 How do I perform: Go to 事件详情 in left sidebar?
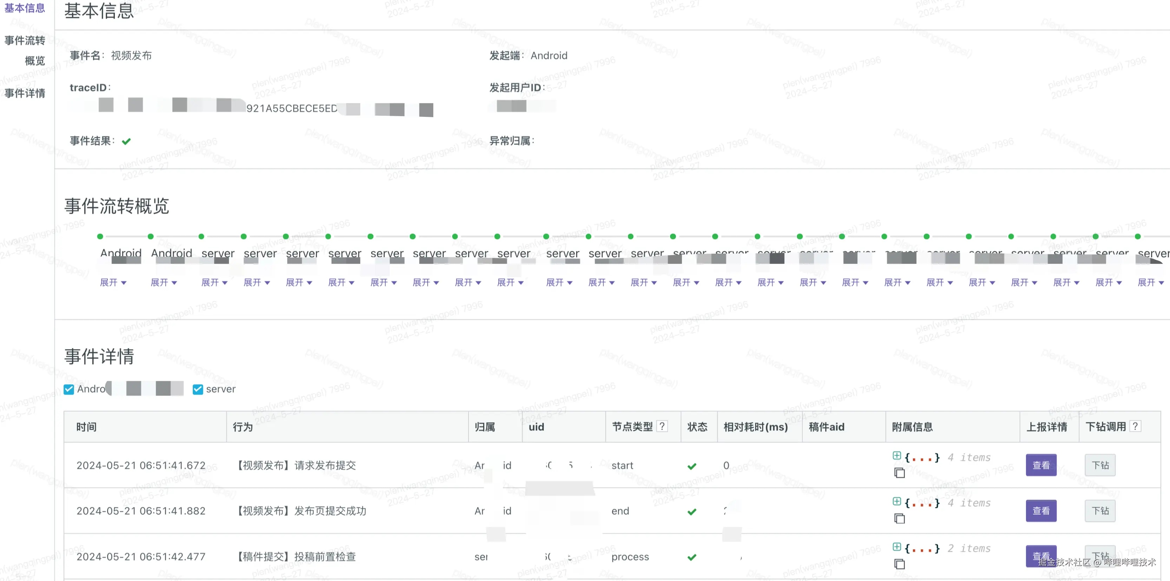tap(25, 93)
